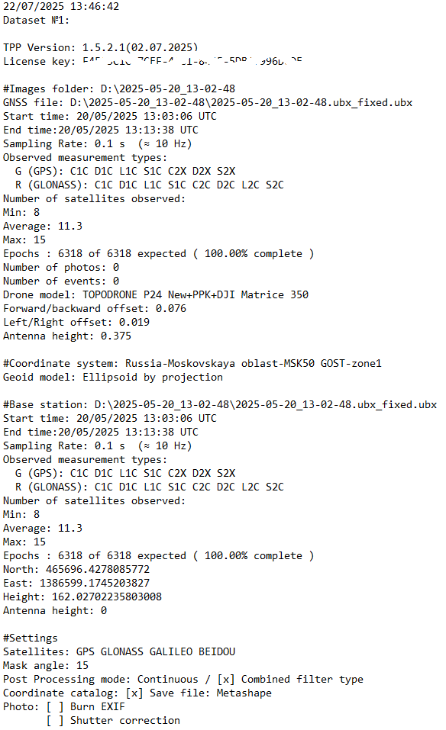Image resolution: width=446 pixels, height=730 pixels.
Task: Click the Drone model TOPODRONE P24 line
Action: pos(156,294)
